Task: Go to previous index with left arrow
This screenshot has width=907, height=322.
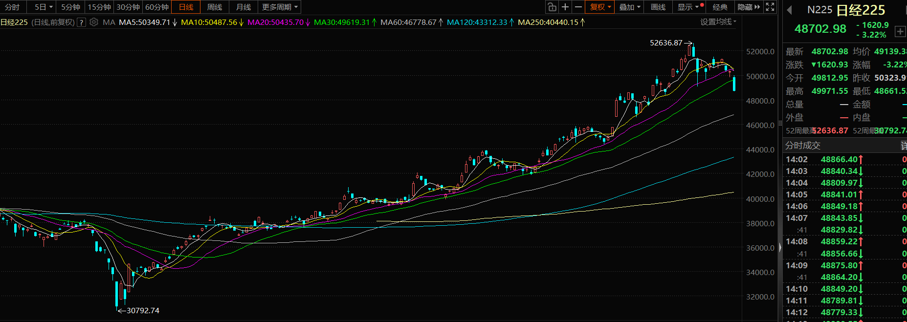Action: (x=789, y=10)
